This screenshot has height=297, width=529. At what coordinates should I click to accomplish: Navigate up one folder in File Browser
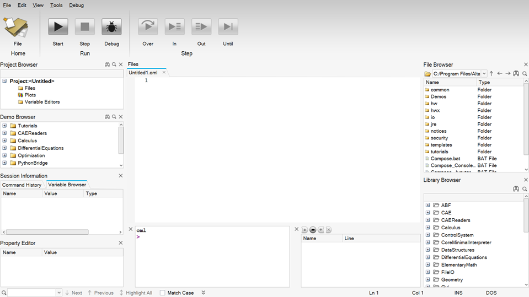pos(491,73)
